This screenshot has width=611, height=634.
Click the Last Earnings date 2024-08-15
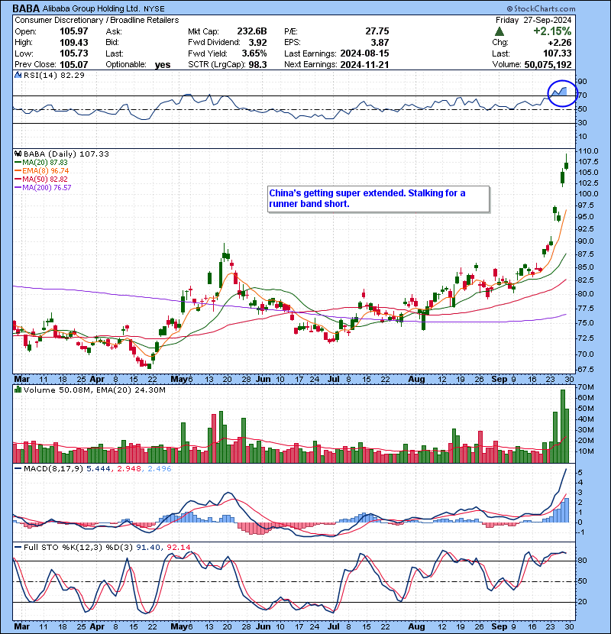click(365, 53)
